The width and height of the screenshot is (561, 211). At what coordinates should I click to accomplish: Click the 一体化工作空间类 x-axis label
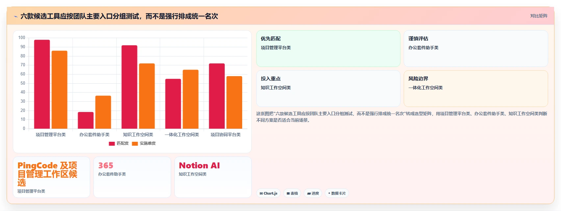tap(182, 135)
